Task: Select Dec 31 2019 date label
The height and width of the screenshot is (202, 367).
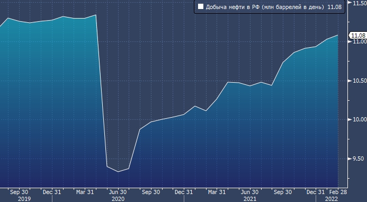Action: tap(52, 192)
